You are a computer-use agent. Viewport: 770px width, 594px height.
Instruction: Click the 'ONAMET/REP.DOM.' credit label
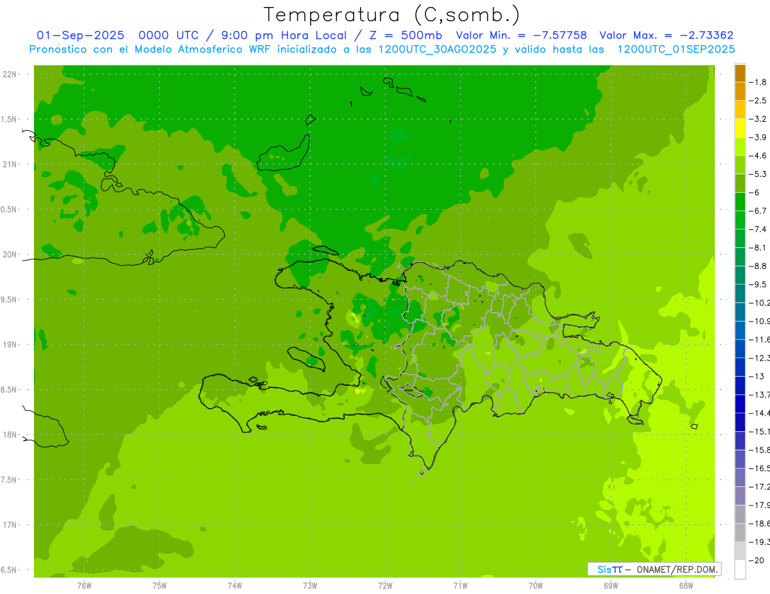[x=677, y=569]
